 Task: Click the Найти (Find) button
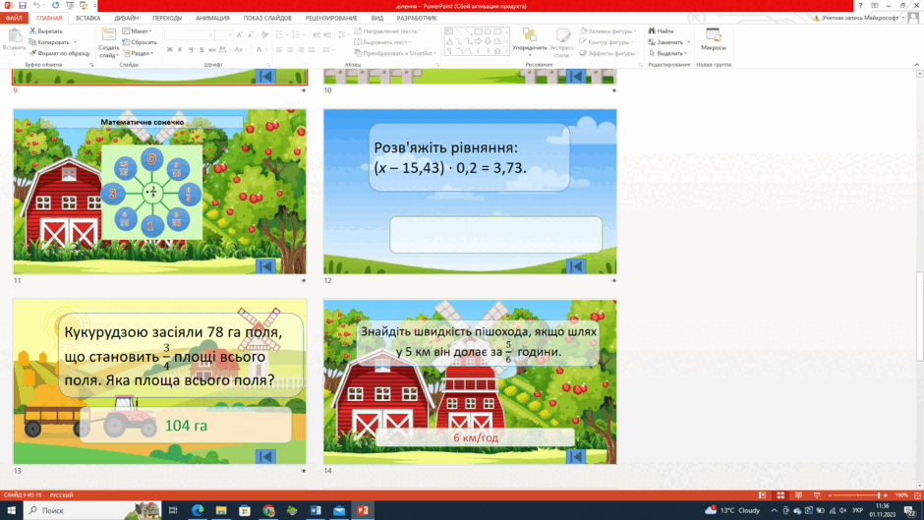point(662,30)
